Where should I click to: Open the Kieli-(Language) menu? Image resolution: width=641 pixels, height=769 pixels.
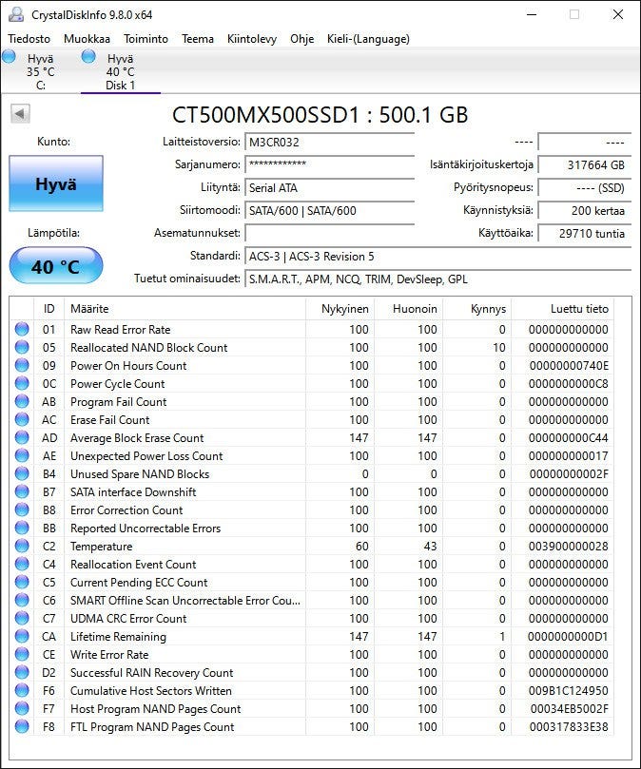[368, 39]
